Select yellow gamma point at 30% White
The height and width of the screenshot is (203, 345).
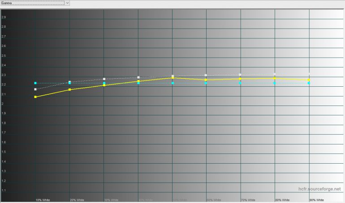pos(104,85)
